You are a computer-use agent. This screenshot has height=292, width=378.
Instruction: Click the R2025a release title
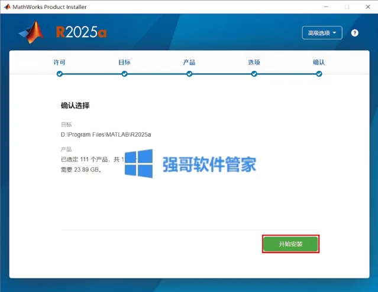[x=81, y=32]
